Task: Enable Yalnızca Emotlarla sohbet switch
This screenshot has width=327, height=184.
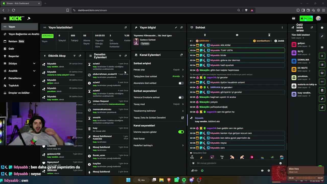Action: [x=181, y=97]
